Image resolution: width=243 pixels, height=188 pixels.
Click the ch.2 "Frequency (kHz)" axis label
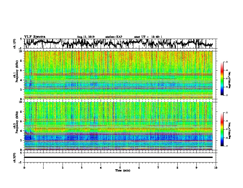17,122
